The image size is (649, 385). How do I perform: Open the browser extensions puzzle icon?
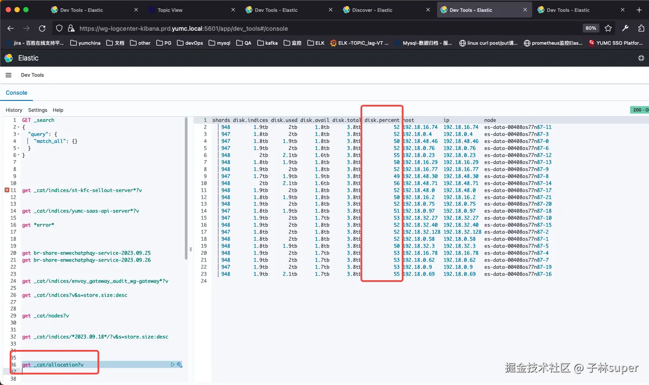coord(641,29)
